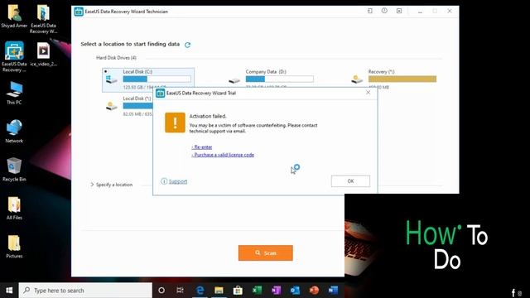The width and height of the screenshot is (530, 298).
Task: Open the EaseUS Data Recovery W... folder icon
Action: (43, 18)
